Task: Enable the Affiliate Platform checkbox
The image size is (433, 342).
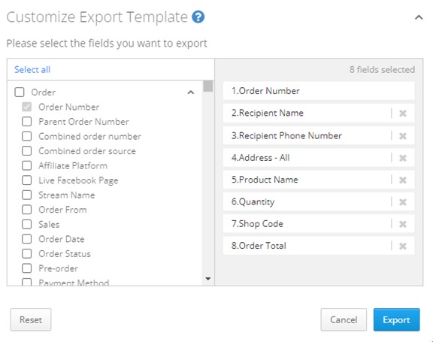Action: [x=27, y=165]
